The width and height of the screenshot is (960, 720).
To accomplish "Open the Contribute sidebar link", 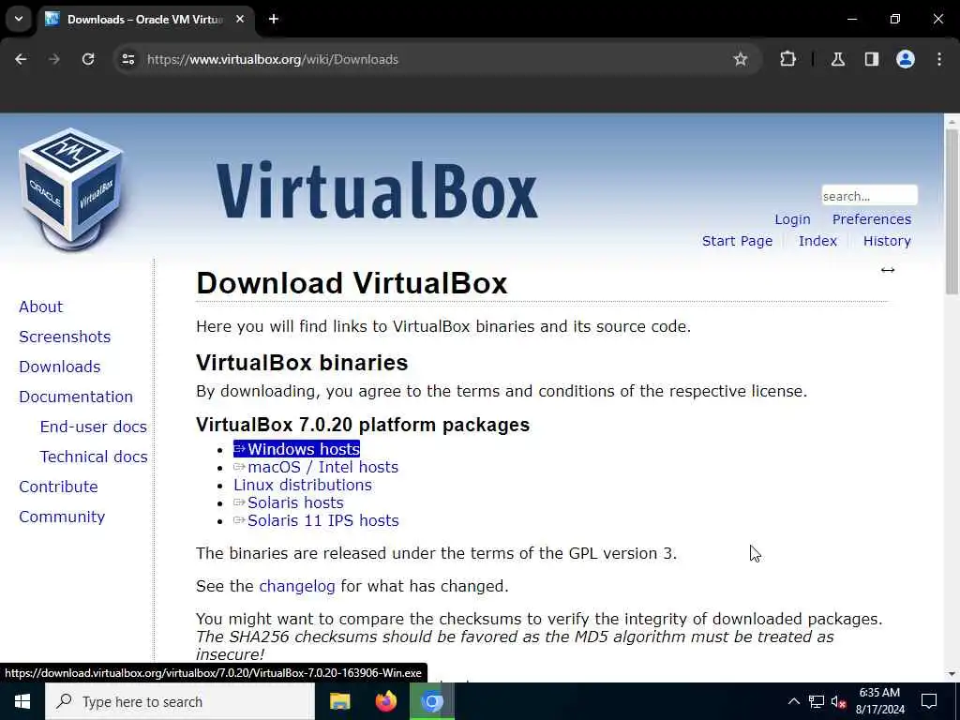I will [58, 487].
